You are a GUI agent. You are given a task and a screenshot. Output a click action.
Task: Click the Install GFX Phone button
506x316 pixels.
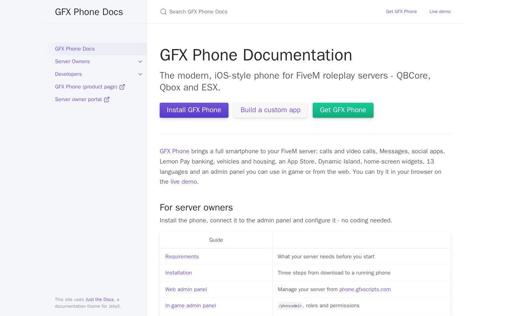[194, 110]
